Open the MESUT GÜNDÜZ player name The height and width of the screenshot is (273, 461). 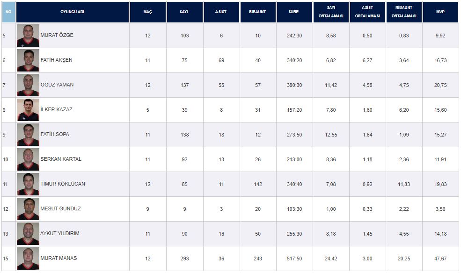pyautogui.click(x=61, y=208)
